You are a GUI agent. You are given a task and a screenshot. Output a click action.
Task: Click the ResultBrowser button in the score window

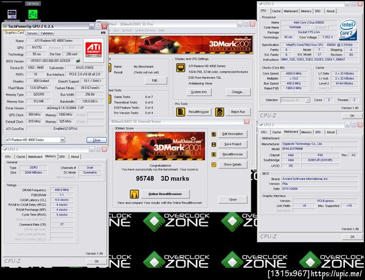[x=232, y=154]
